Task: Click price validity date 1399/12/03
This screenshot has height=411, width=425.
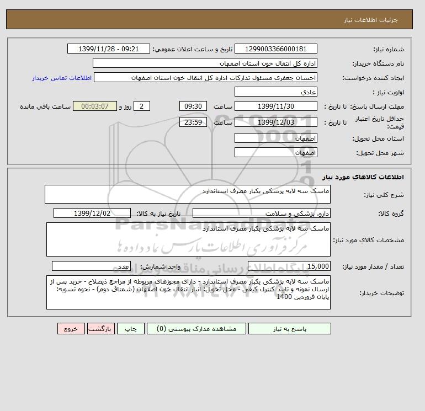Action: tap(275, 122)
